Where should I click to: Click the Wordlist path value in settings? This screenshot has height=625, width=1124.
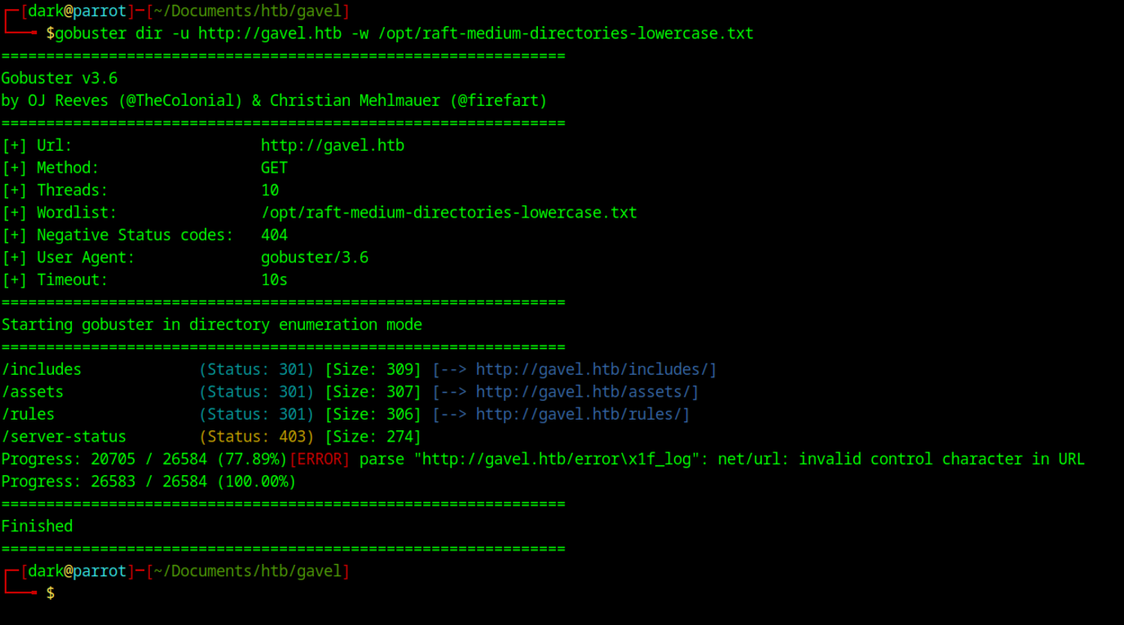(448, 213)
